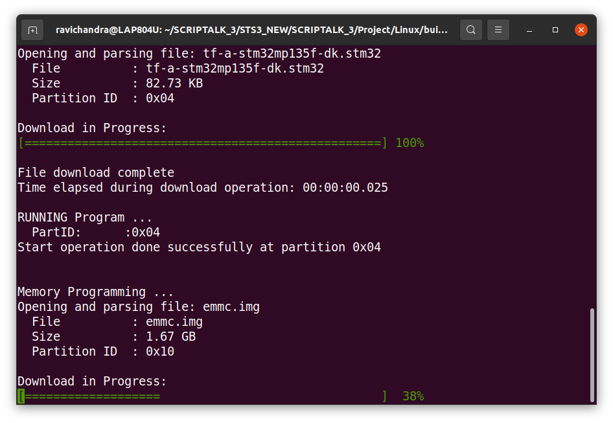
Task: Click the File download complete message
Action: point(96,173)
